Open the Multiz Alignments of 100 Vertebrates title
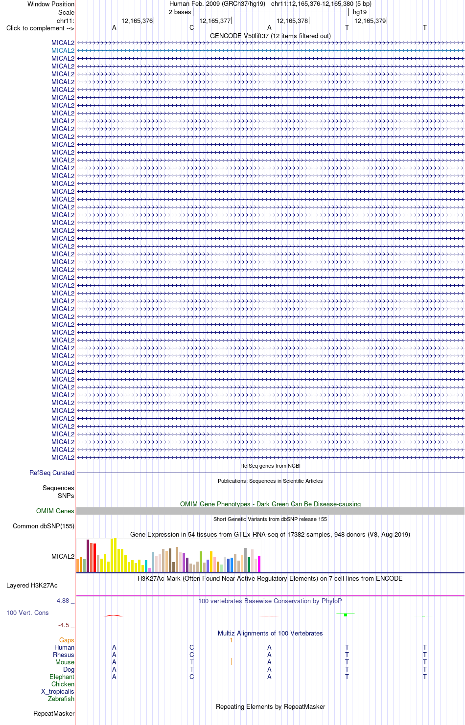The height and width of the screenshot is (725, 465). click(x=270, y=633)
